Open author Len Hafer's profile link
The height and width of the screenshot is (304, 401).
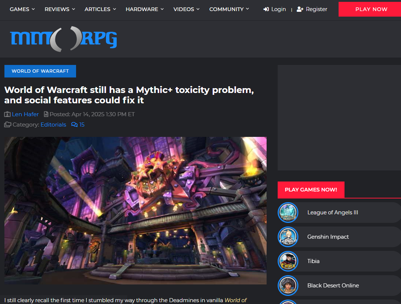click(x=25, y=114)
